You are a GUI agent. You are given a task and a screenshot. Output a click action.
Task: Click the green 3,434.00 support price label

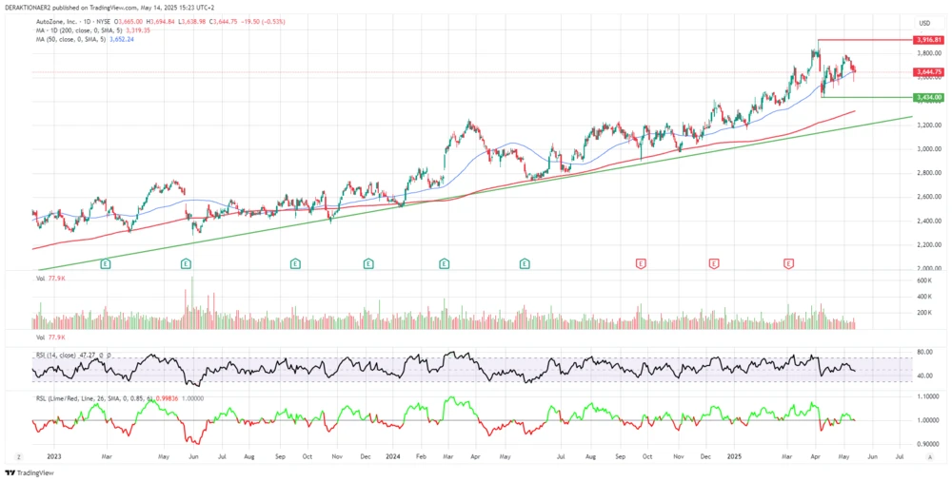pos(929,97)
